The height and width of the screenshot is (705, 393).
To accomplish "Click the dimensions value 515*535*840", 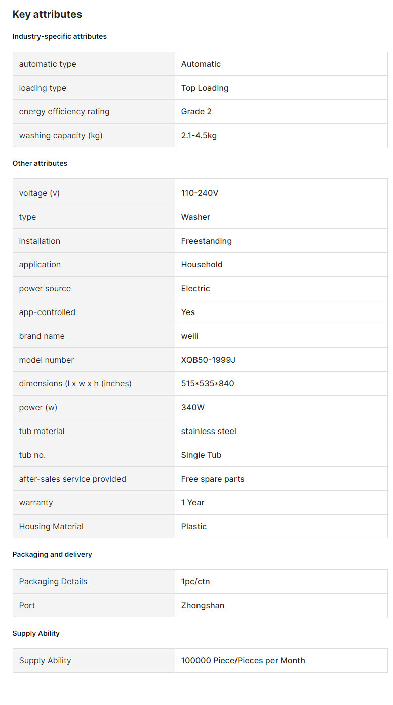I will (208, 383).
